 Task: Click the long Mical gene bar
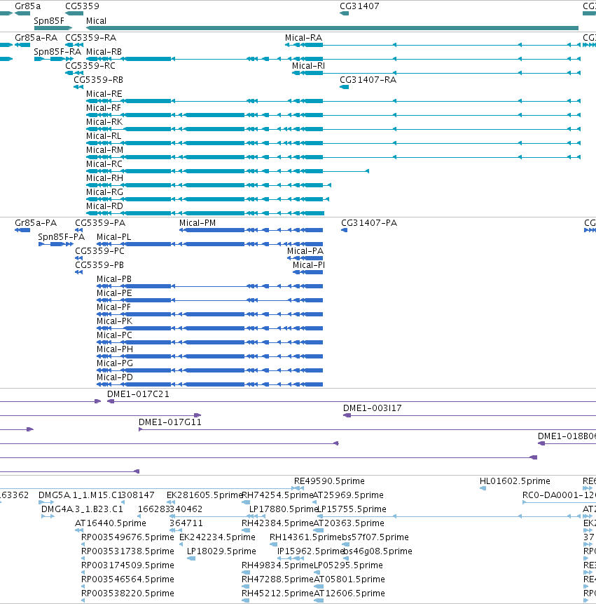[x=332, y=28]
